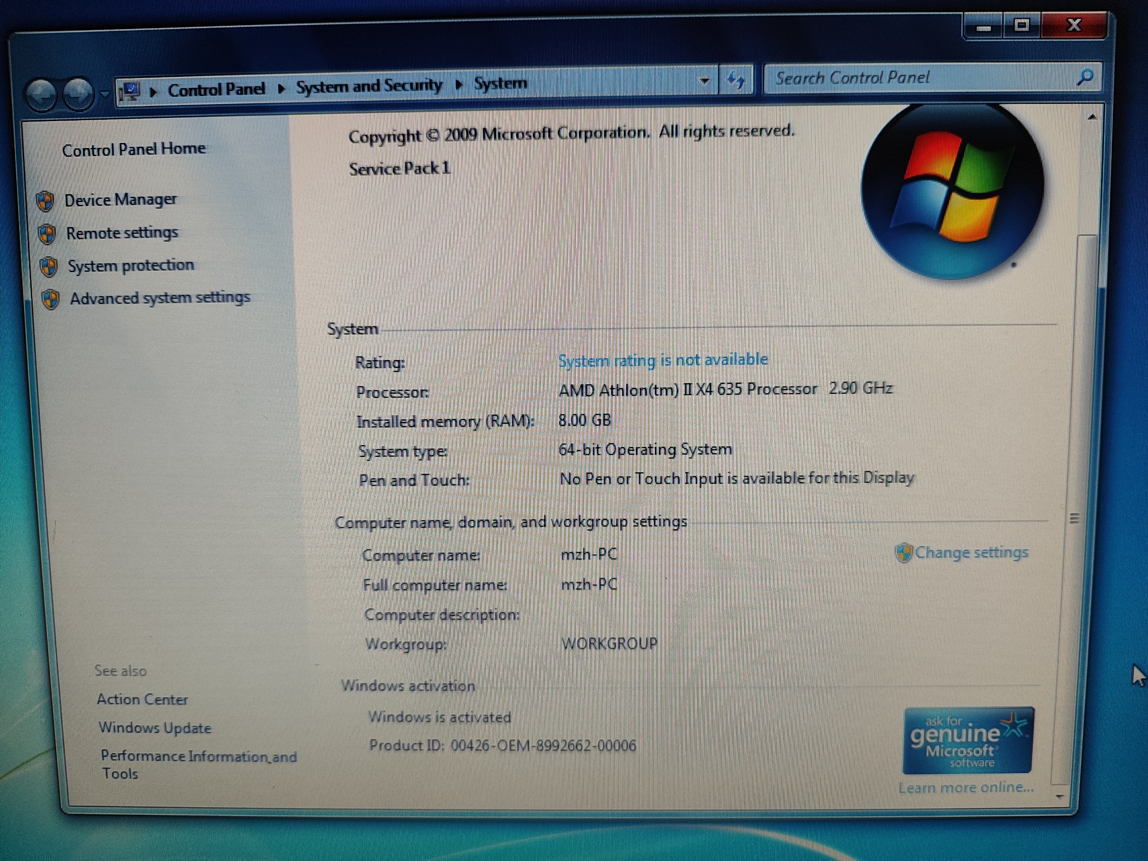Close the System window
Screen dimensions: 1148x861
point(1073,24)
